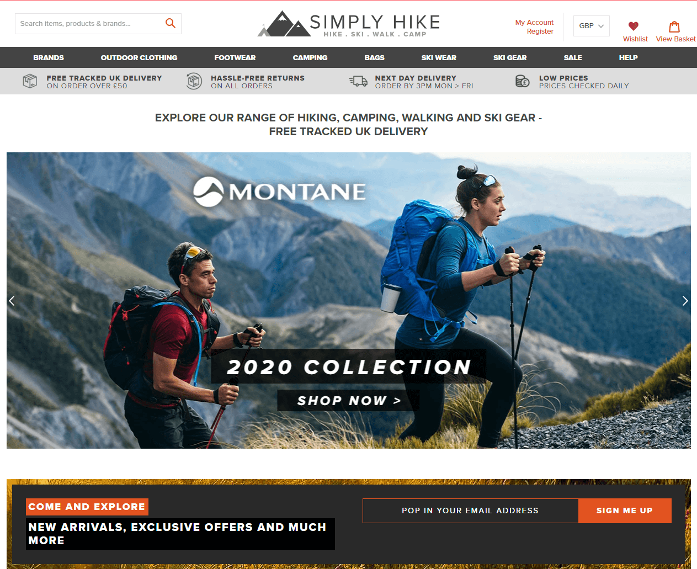Click the Register link
The image size is (697, 569).
pyautogui.click(x=540, y=31)
